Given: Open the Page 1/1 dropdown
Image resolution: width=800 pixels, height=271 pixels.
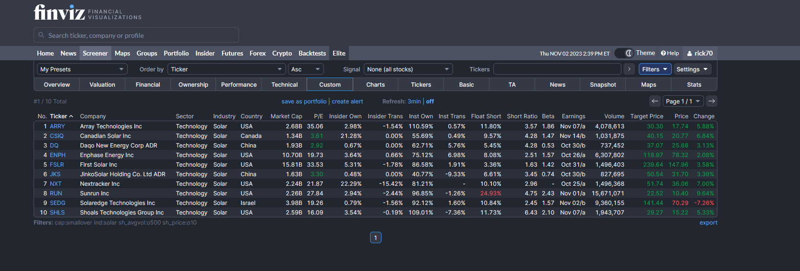Looking at the screenshot, I should tap(683, 101).
